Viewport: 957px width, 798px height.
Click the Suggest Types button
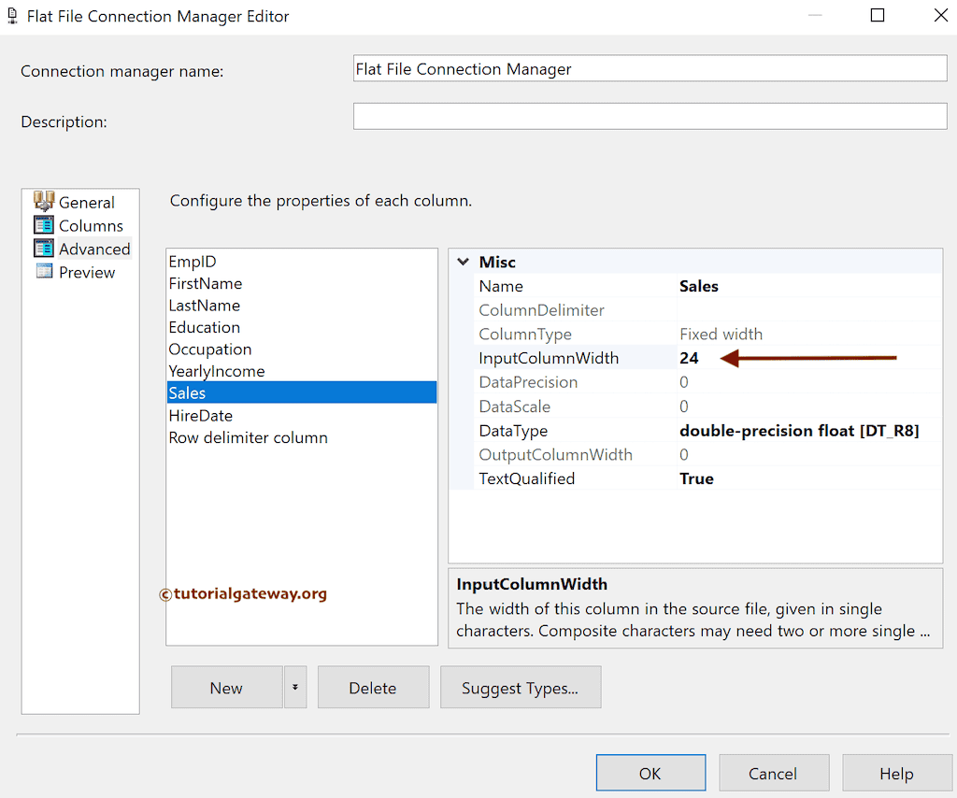coord(521,687)
